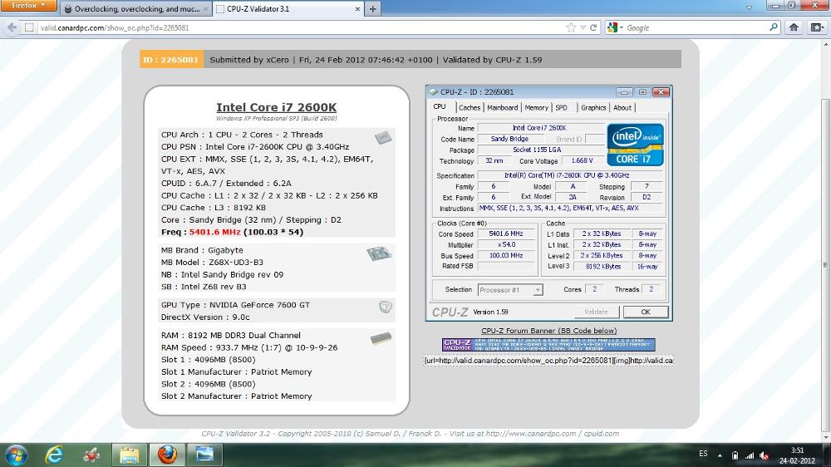Switch to the Memory tab in CPU-Z
The width and height of the screenshot is (831, 467).
(x=536, y=107)
